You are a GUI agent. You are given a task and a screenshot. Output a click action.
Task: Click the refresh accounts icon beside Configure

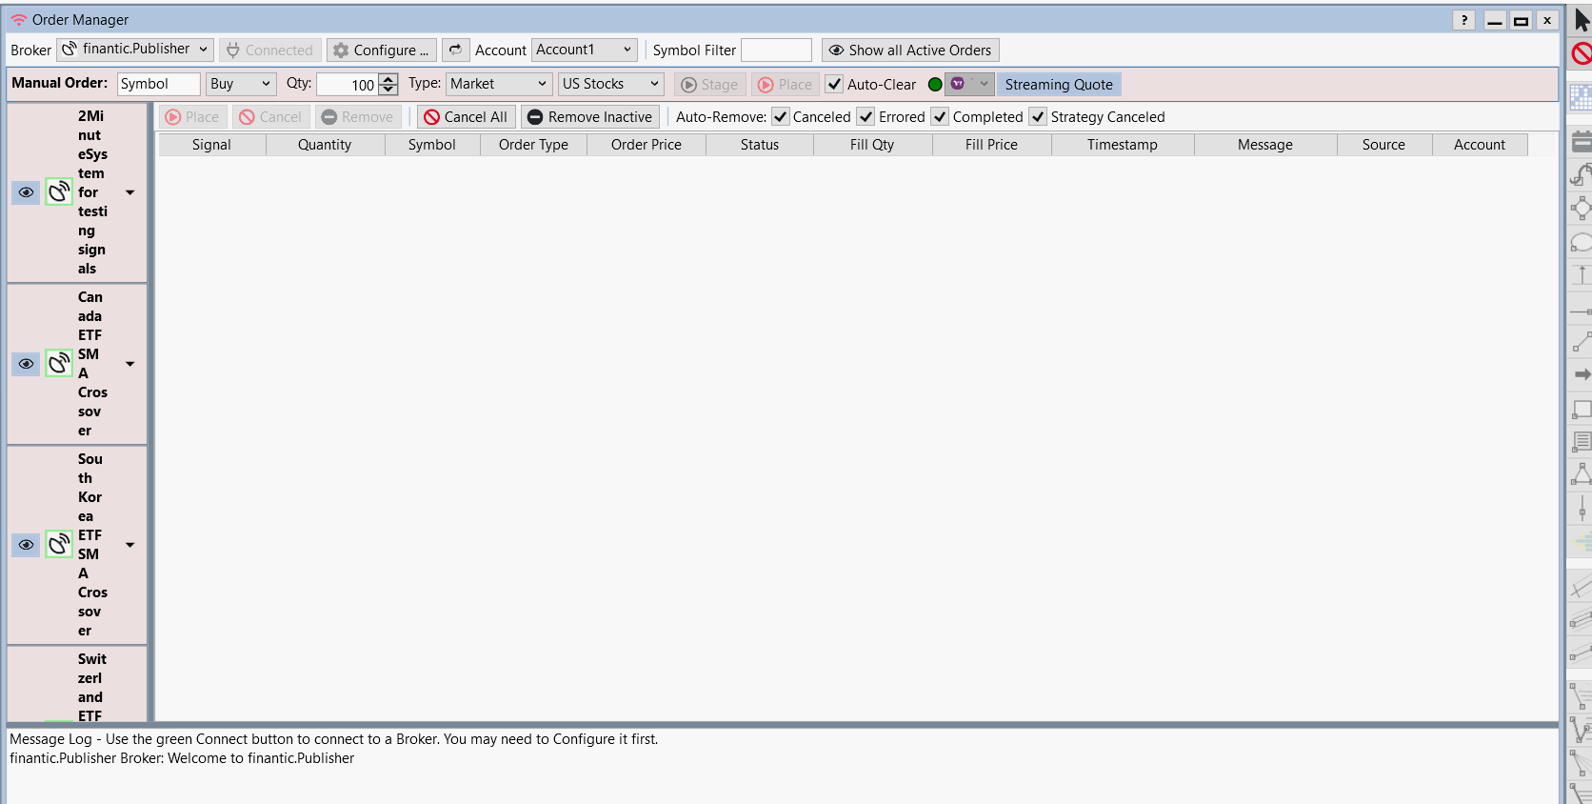coord(455,50)
